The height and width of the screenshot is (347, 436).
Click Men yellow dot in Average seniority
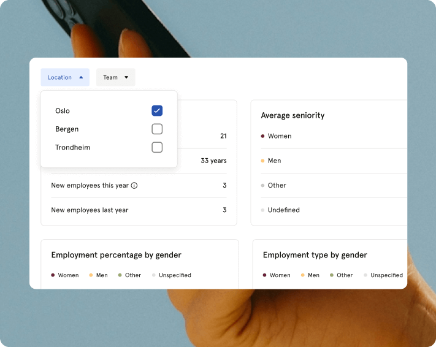(x=262, y=161)
